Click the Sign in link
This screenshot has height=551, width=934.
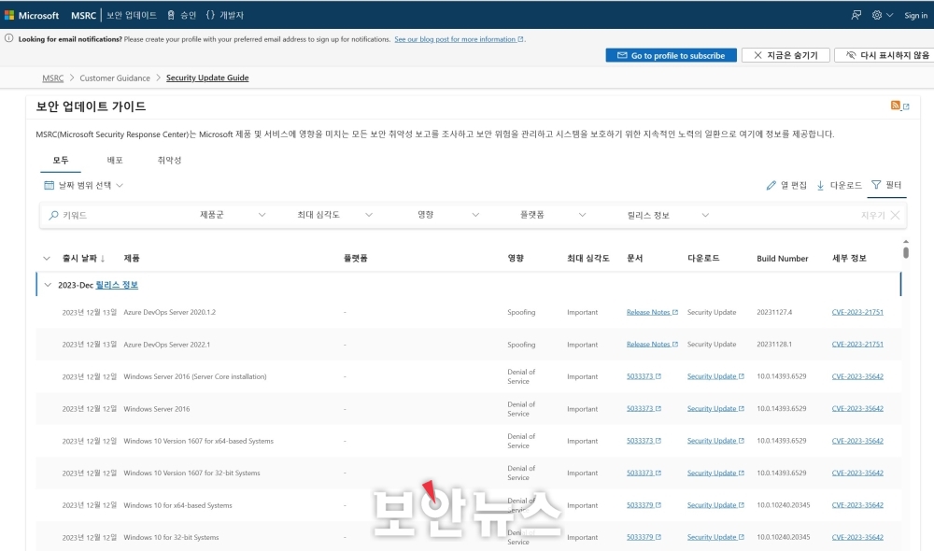[x=915, y=15]
